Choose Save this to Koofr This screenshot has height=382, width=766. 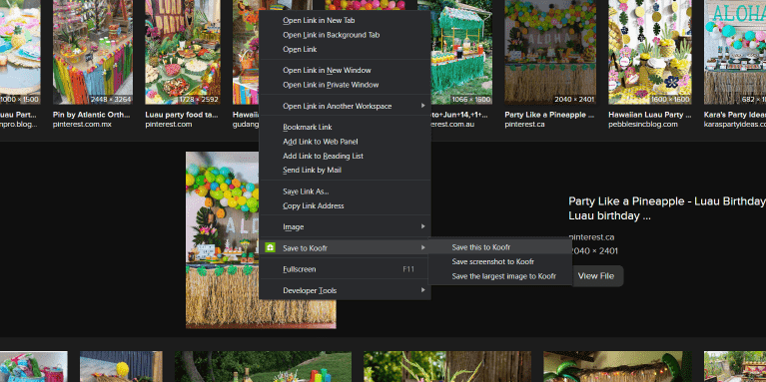[499, 247]
